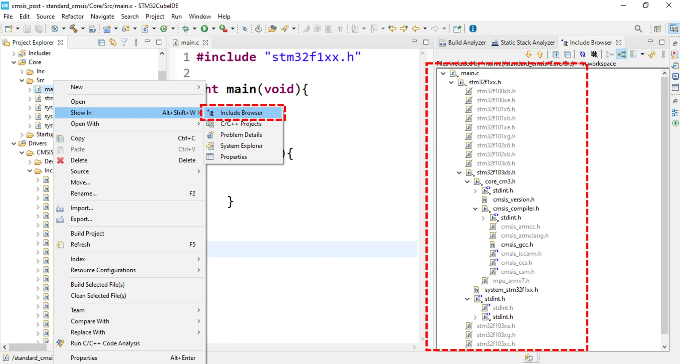
Task: Open the Include Browser view menu dropdown arrow
Action: click(643, 54)
